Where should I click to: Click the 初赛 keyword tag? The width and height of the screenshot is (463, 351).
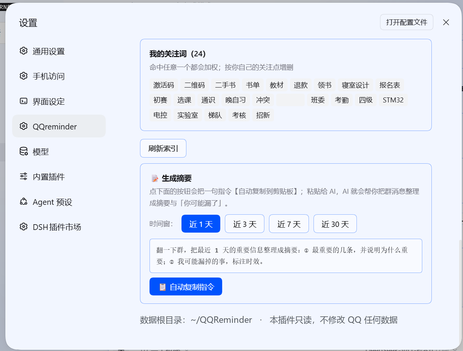tap(160, 100)
